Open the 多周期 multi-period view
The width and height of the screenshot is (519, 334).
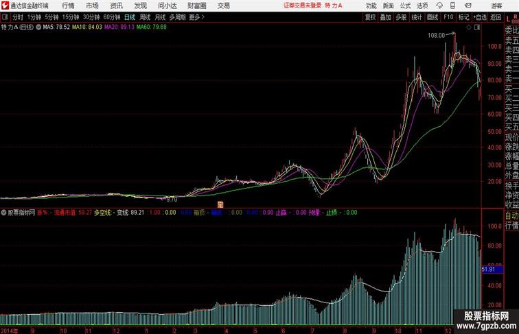pyautogui.click(x=177, y=17)
